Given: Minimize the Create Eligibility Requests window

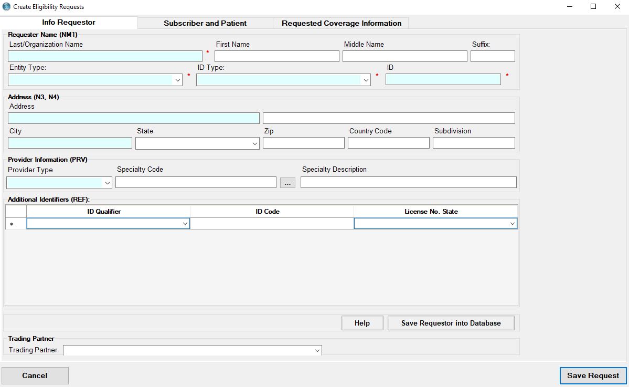Looking at the screenshot, I should coord(570,6).
